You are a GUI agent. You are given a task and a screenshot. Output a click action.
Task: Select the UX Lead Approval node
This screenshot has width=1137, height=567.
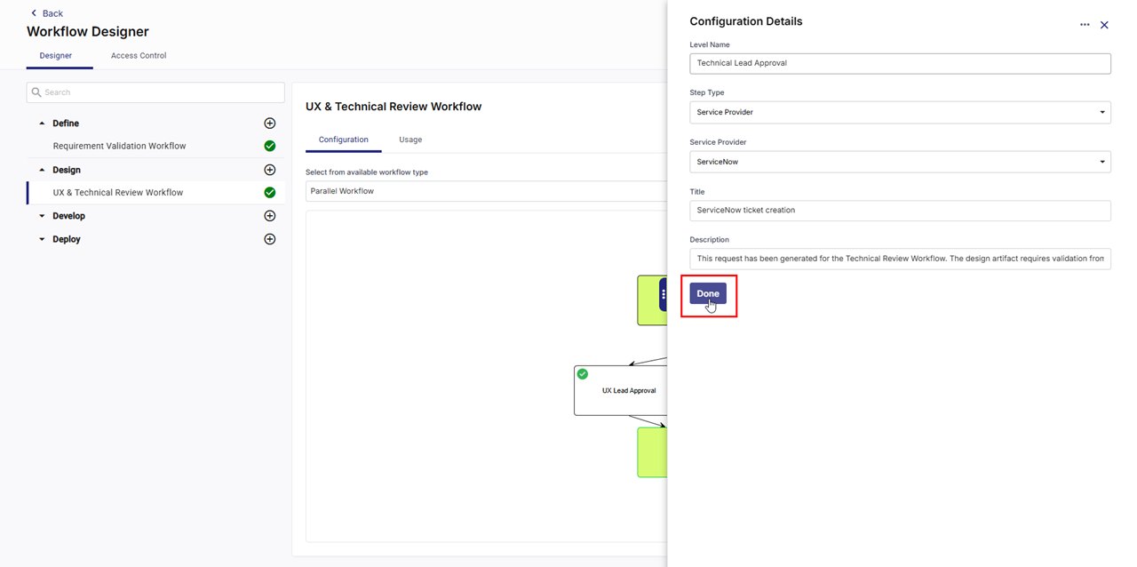click(621, 391)
